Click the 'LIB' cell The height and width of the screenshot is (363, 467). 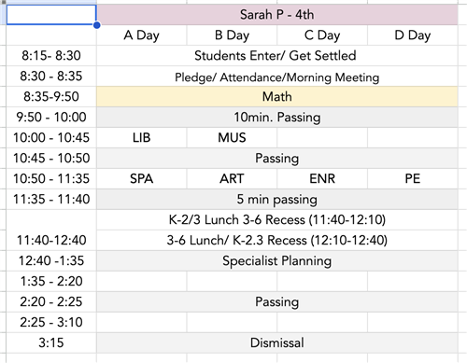click(x=142, y=138)
